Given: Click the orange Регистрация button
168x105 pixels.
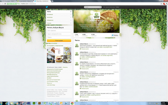Looking at the screenshot, I should coord(59,41).
